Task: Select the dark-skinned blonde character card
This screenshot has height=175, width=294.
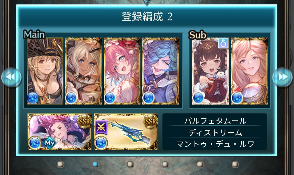Action: click(x=84, y=71)
